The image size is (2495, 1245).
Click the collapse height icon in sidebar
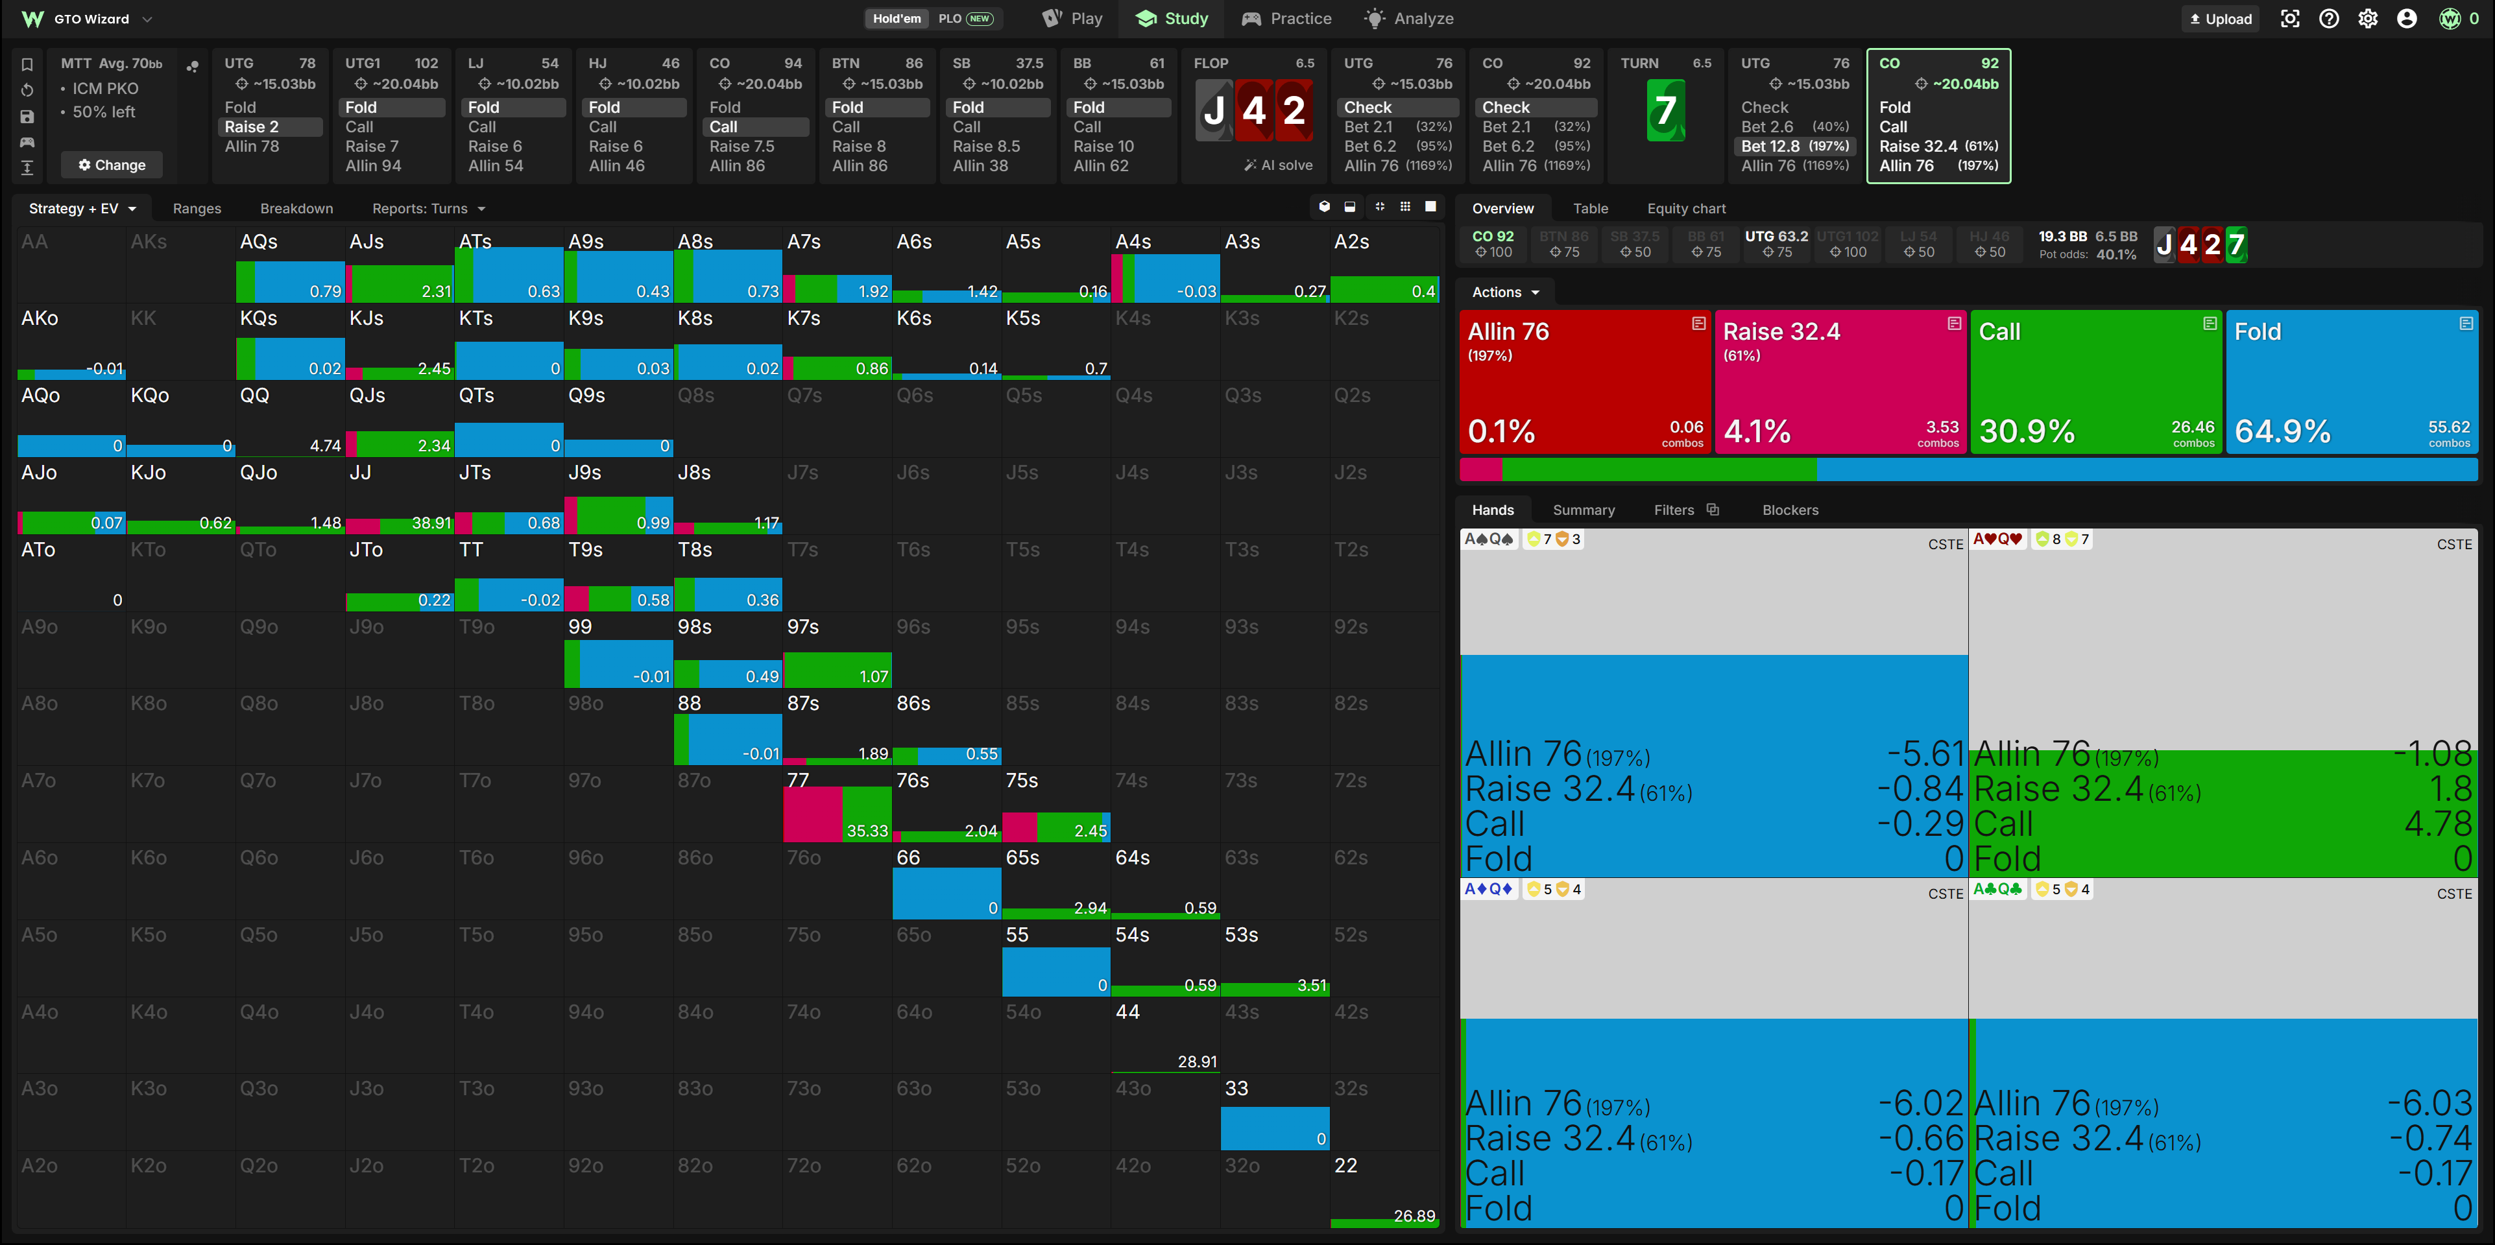(x=27, y=167)
